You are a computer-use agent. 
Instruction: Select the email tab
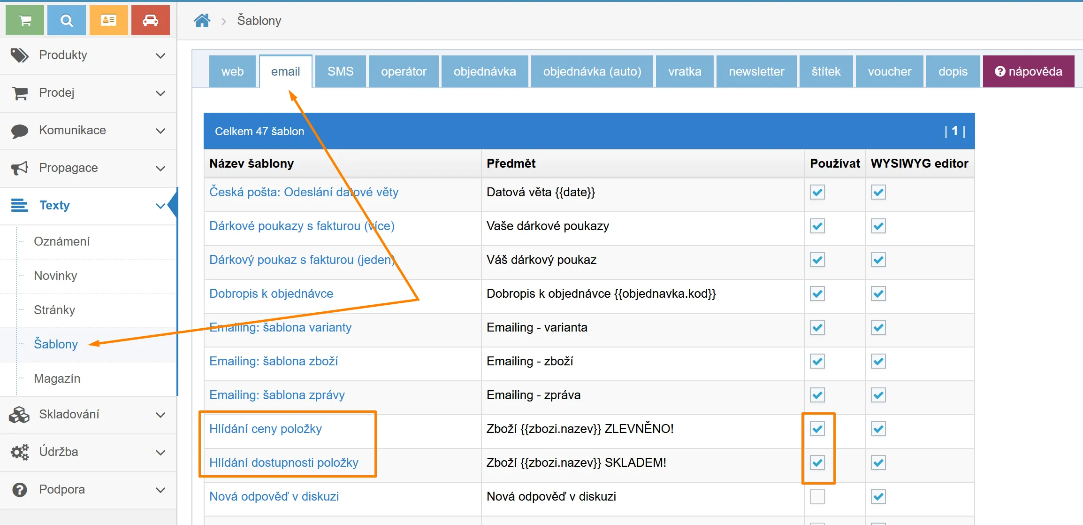coord(285,71)
